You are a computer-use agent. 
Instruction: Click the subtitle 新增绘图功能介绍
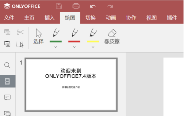pos(71,87)
